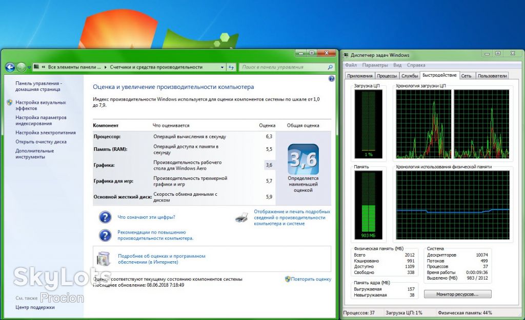
Task: Click the Графика для игр row label
Action: click(x=113, y=181)
